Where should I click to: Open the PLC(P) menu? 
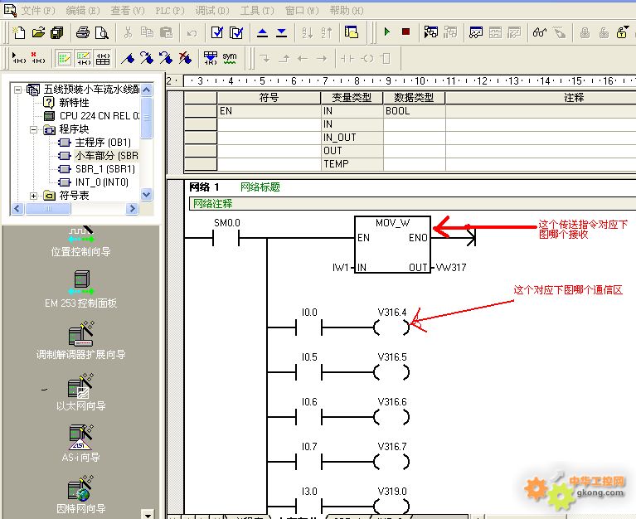pos(169,11)
